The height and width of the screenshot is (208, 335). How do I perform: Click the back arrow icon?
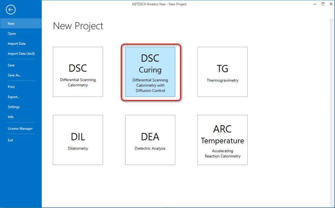coord(10,10)
